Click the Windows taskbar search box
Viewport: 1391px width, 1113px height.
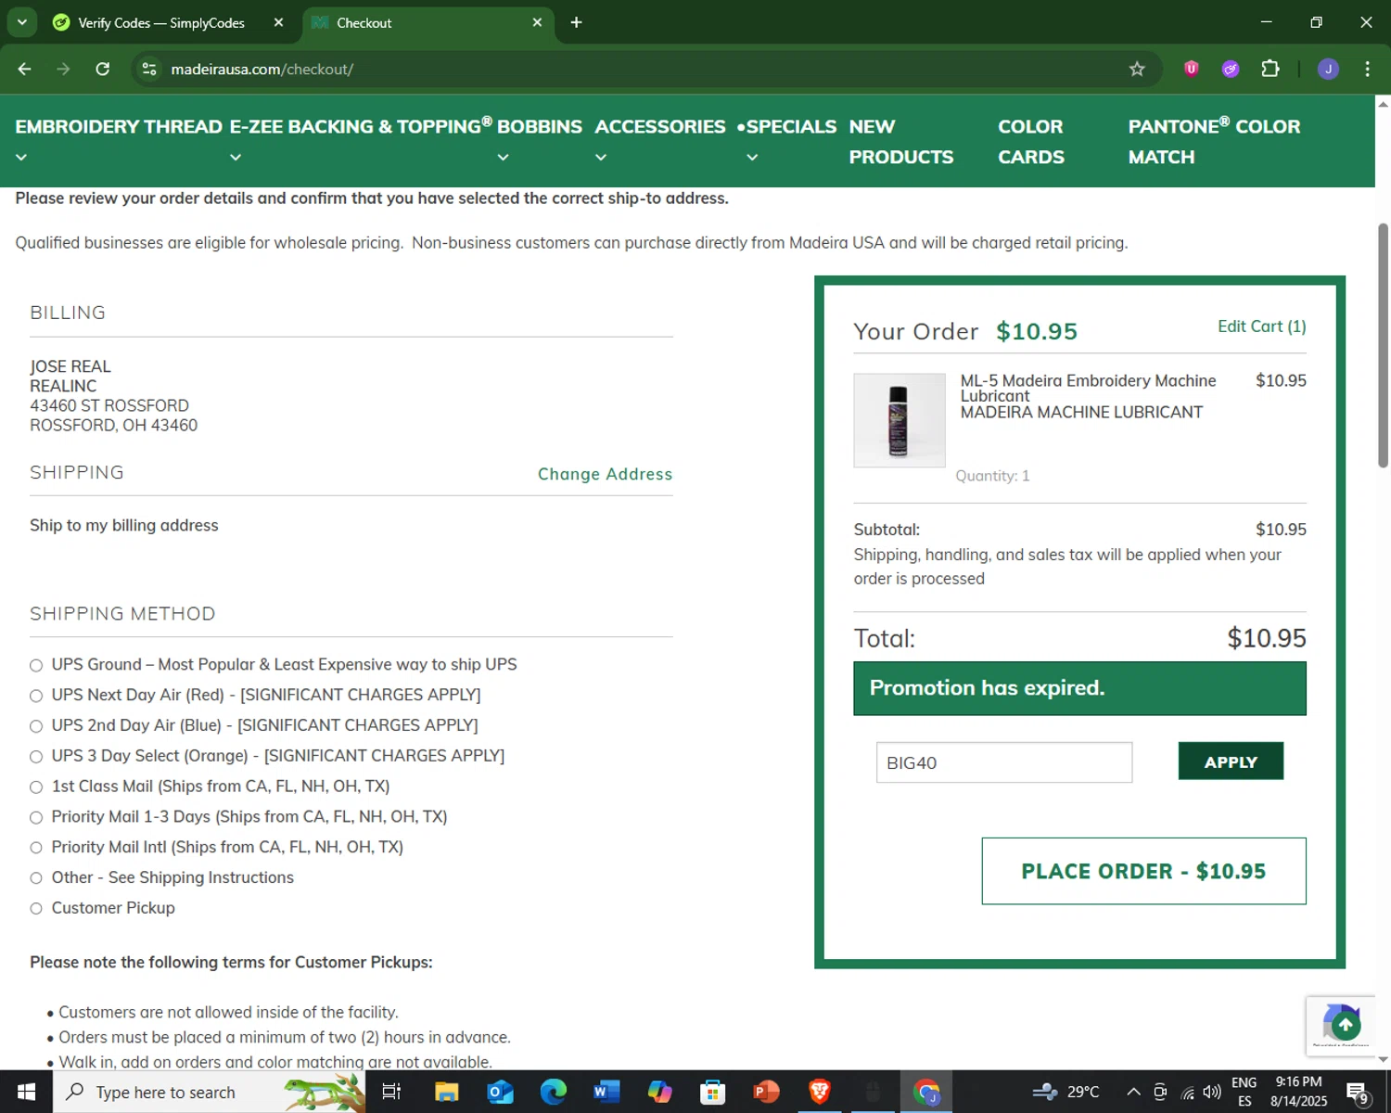[209, 1092]
